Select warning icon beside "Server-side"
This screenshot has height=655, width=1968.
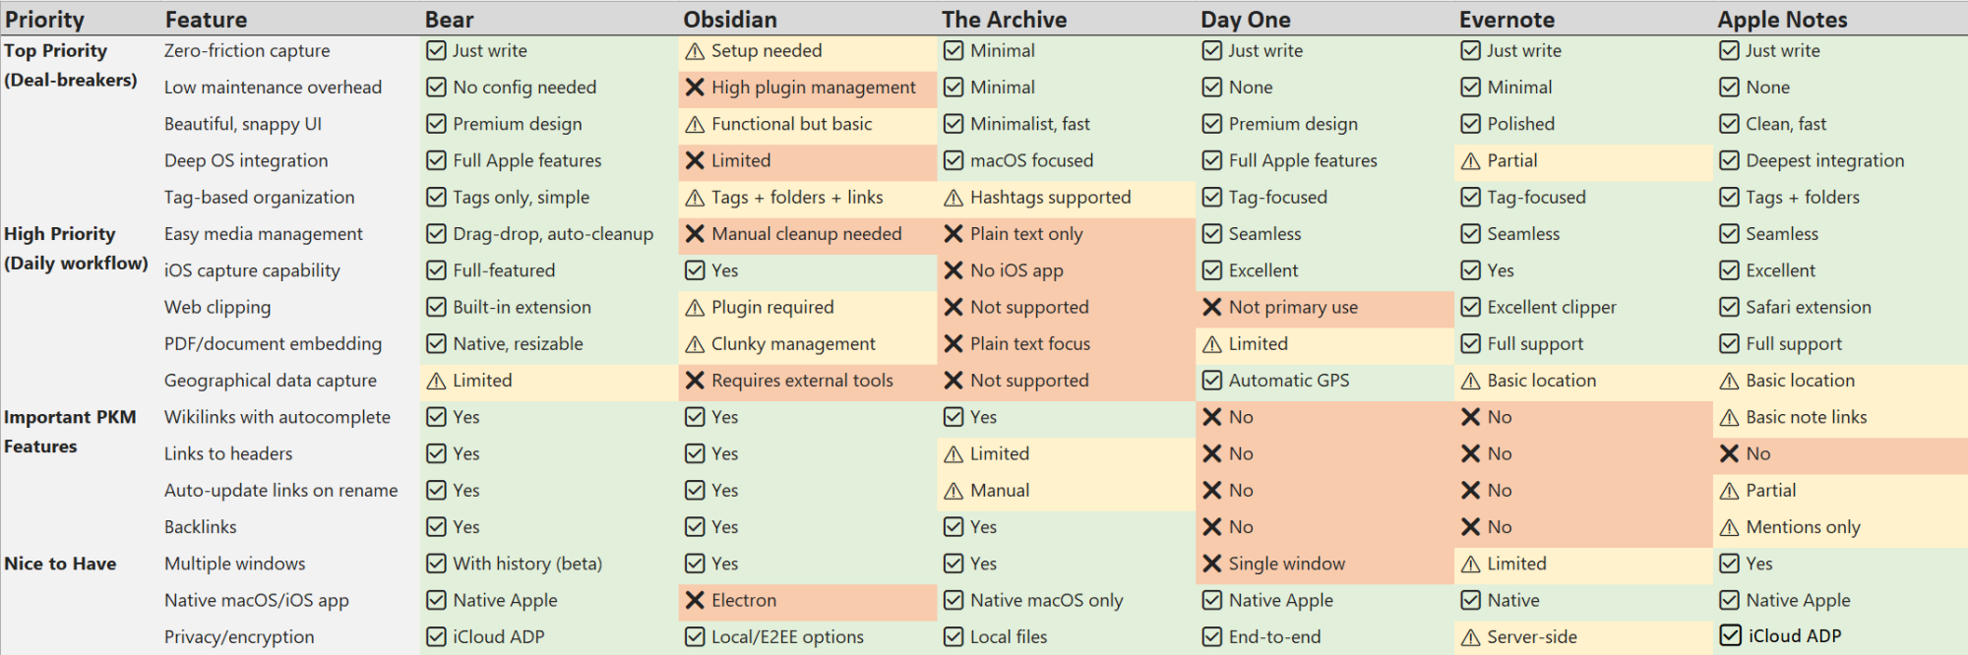click(1471, 637)
